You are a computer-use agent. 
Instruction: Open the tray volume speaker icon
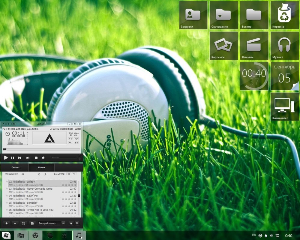click(271, 235)
